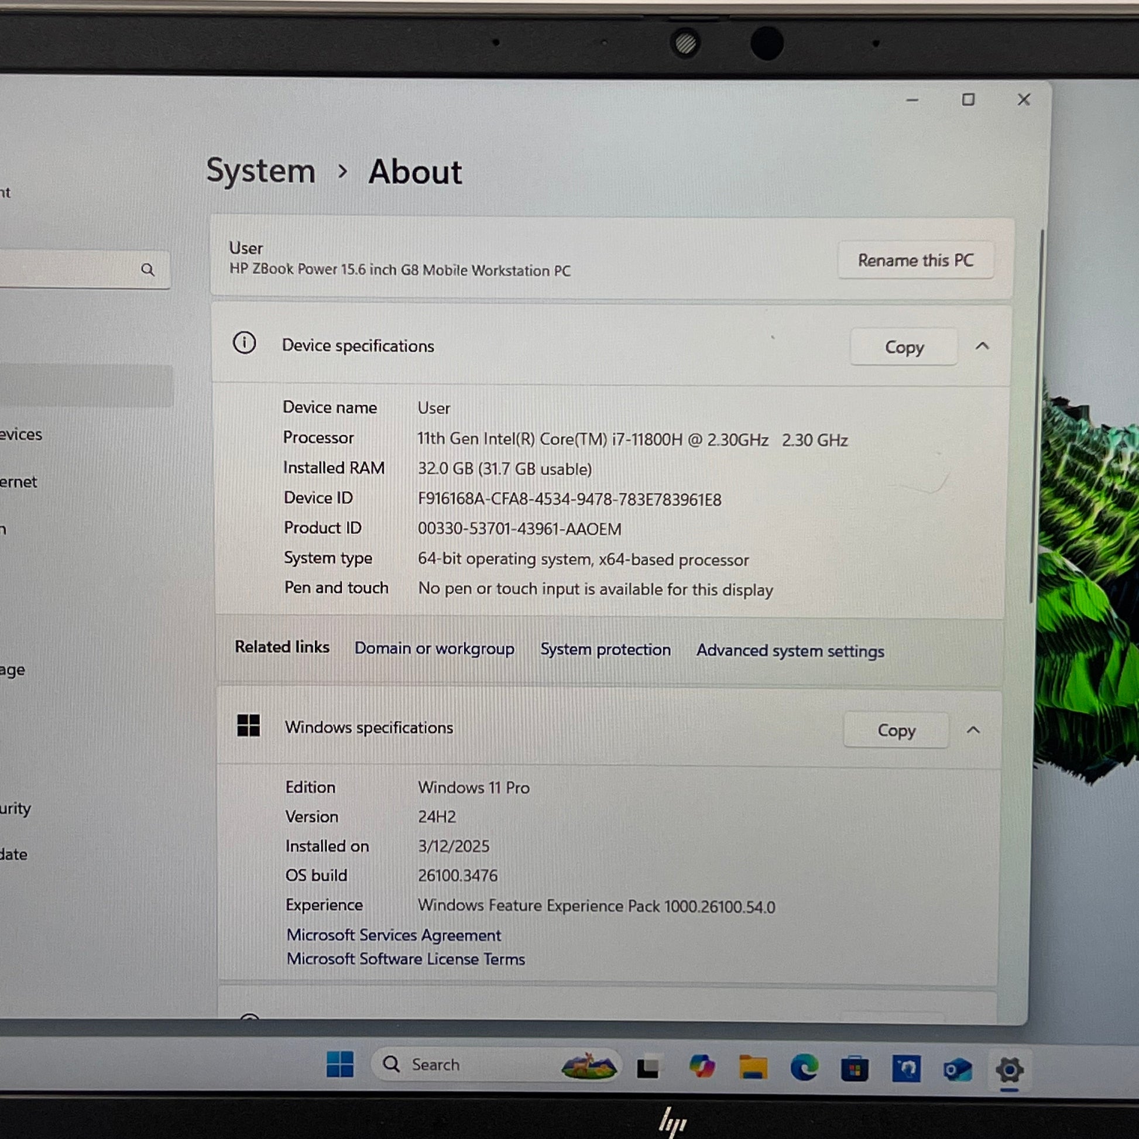Collapse the Windows specifications section
This screenshot has height=1139, width=1139.
(973, 730)
